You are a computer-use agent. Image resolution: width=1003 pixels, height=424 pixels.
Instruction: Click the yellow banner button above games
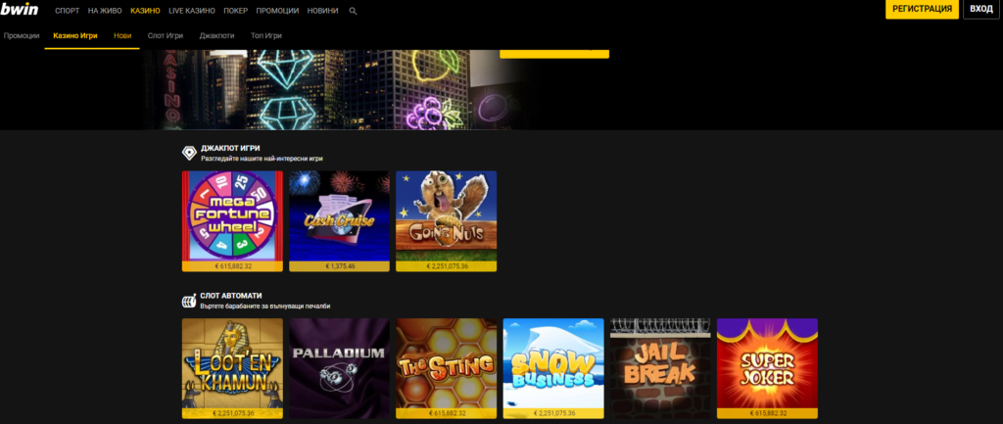tap(554, 51)
